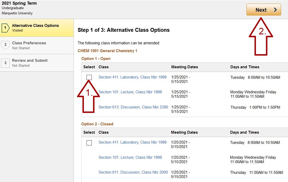Click the 2021 Spring Term header
The height and width of the screenshot is (182, 288).
pos(19,3)
